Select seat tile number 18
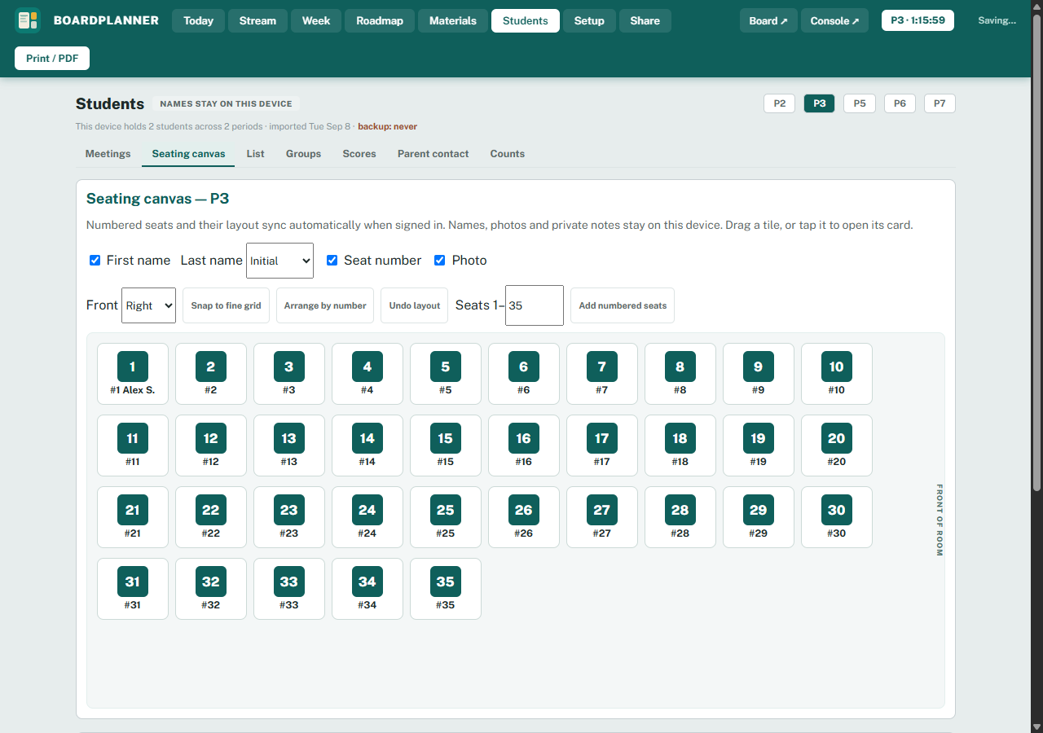Viewport: 1043px width, 733px height. (x=680, y=446)
